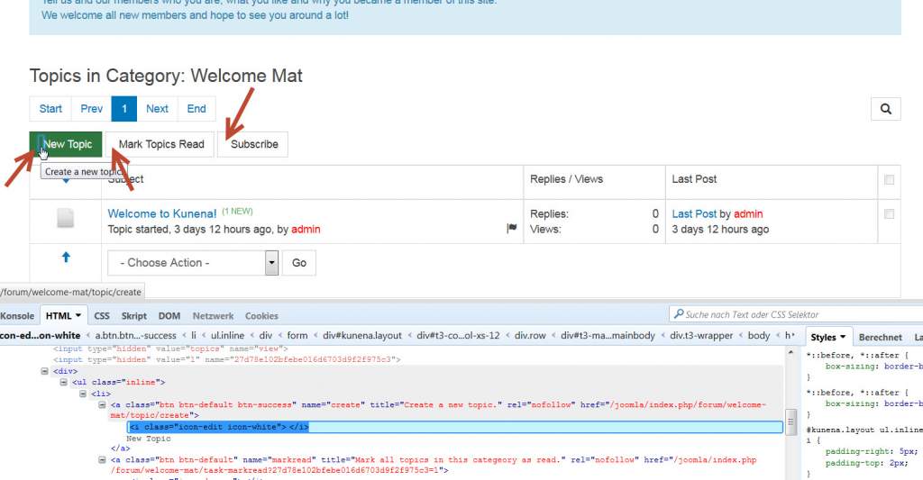The height and width of the screenshot is (480, 923).
Task: Open the Welcome to Kunena! topic link
Action: (x=162, y=213)
